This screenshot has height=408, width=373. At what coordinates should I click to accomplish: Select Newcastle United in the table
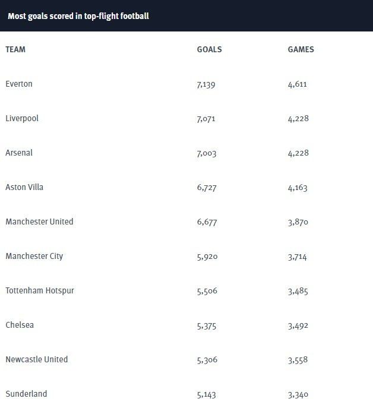point(37,359)
